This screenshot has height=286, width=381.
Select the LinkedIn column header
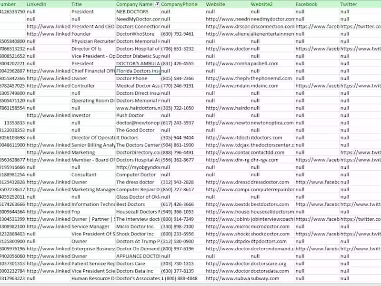click(x=48, y=4)
